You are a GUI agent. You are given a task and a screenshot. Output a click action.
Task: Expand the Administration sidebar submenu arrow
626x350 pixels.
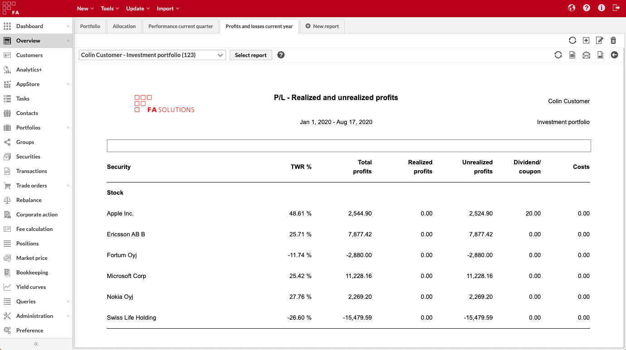[68, 316]
